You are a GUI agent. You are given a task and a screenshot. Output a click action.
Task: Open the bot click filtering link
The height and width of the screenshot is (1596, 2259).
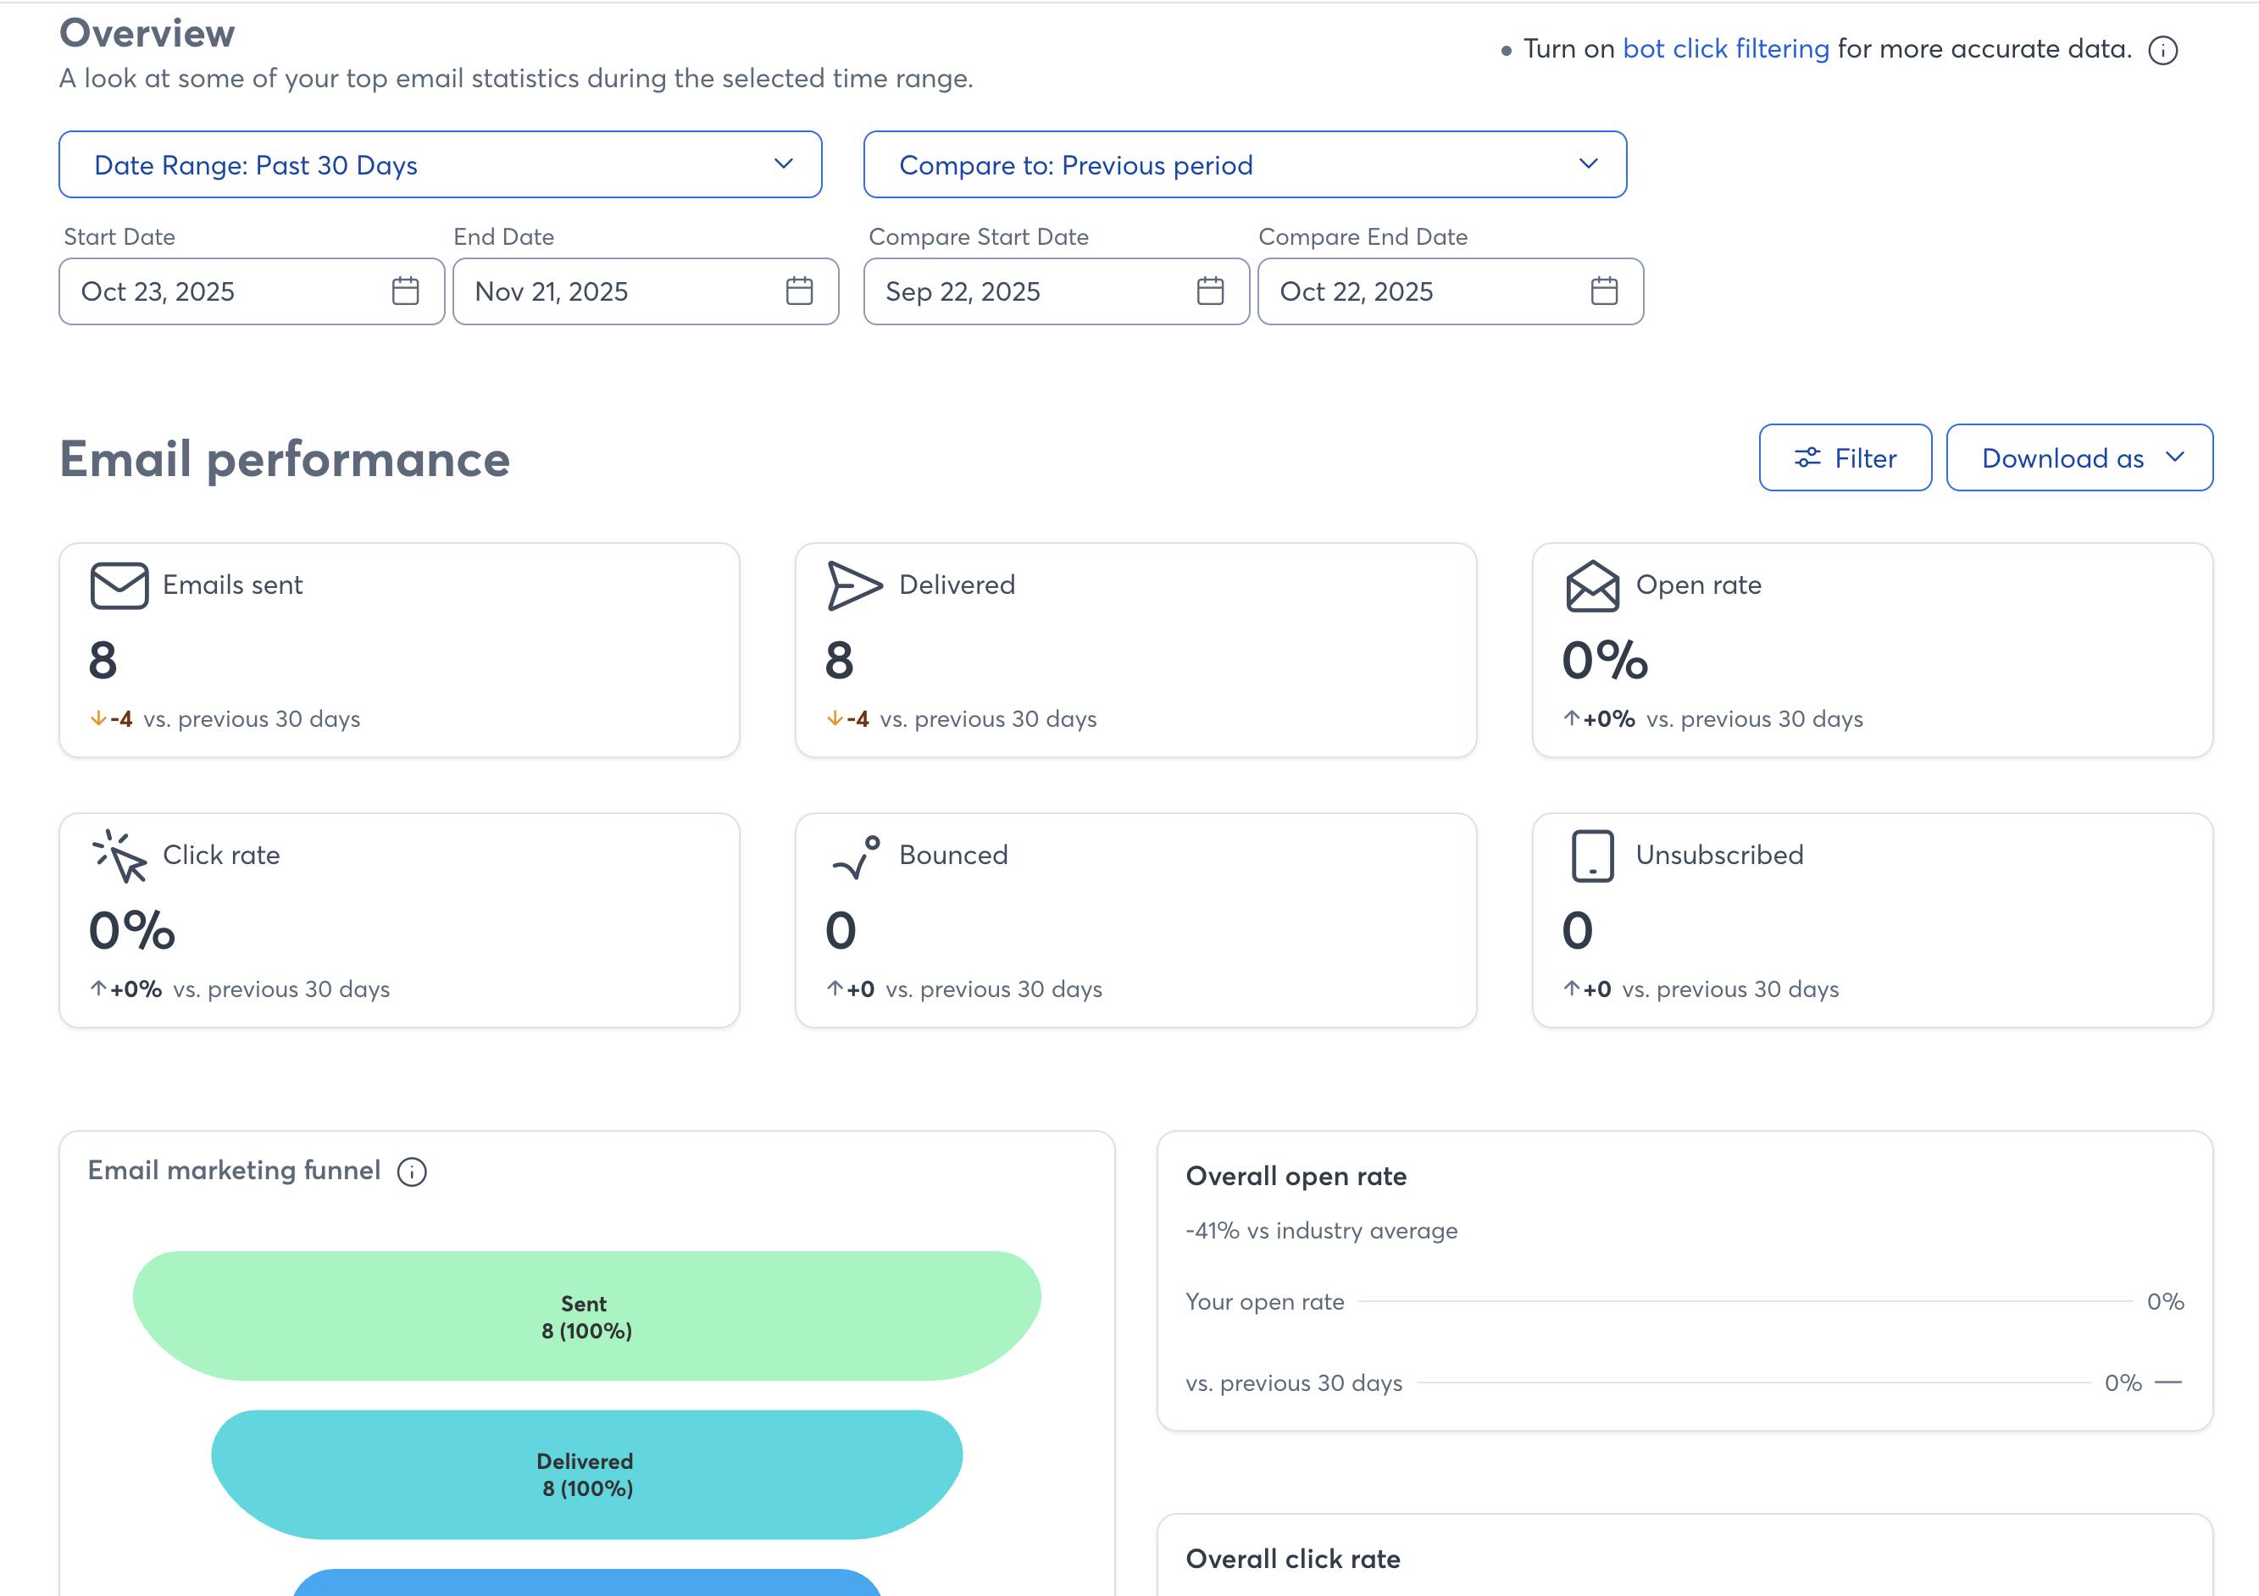click(x=1724, y=49)
